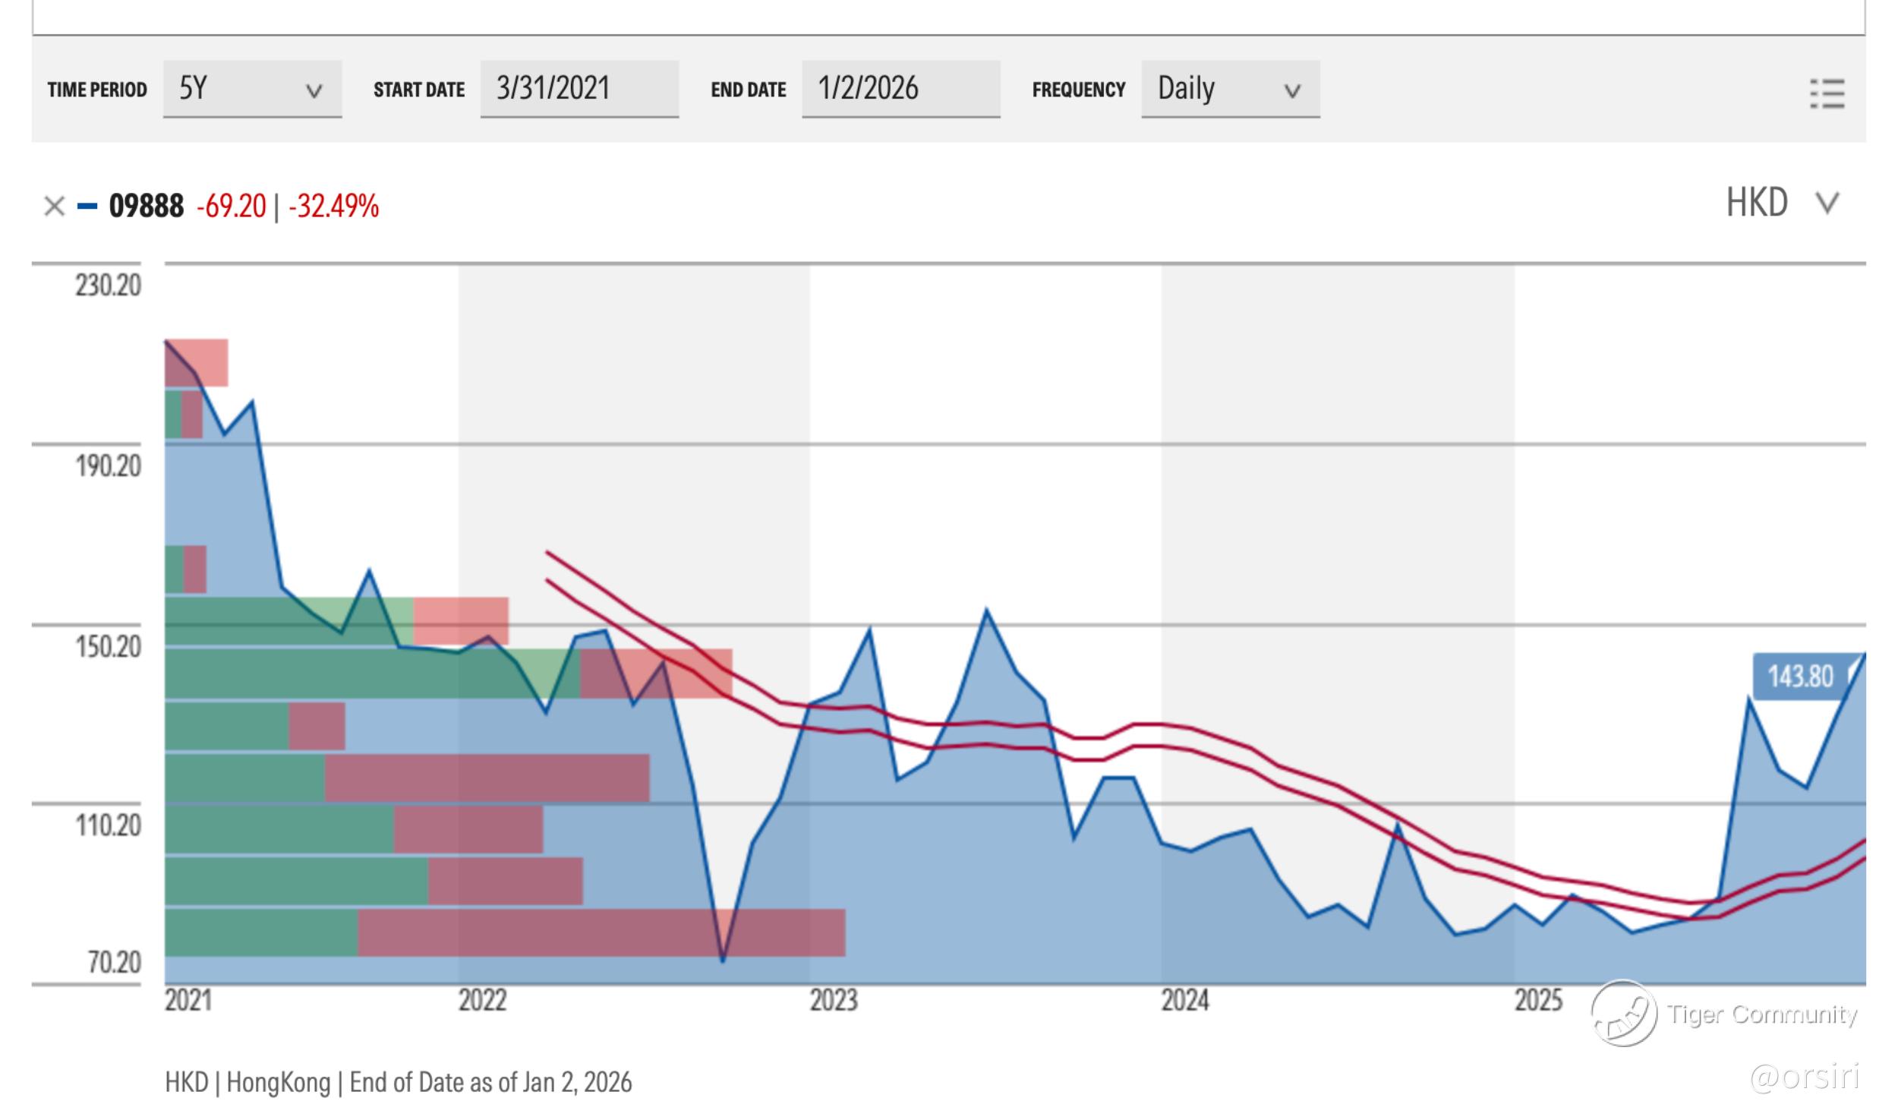Click the 2025 year axis label
Image resolution: width=1898 pixels, height=1120 pixels.
pyautogui.click(x=1538, y=1001)
